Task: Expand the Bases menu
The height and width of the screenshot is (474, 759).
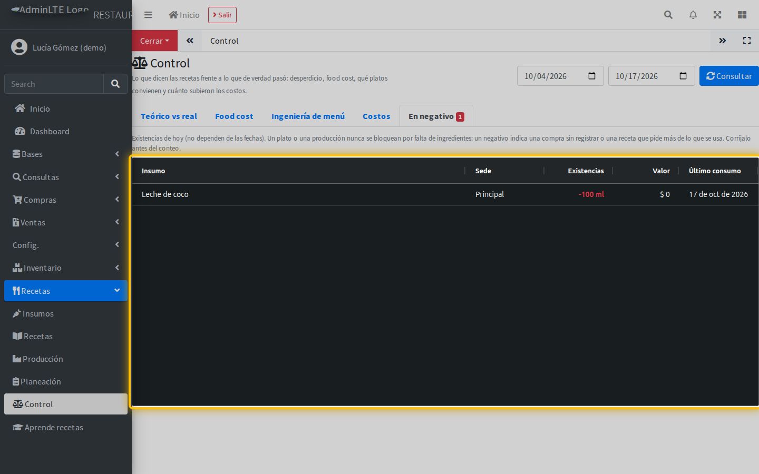Action: coord(66,154)
